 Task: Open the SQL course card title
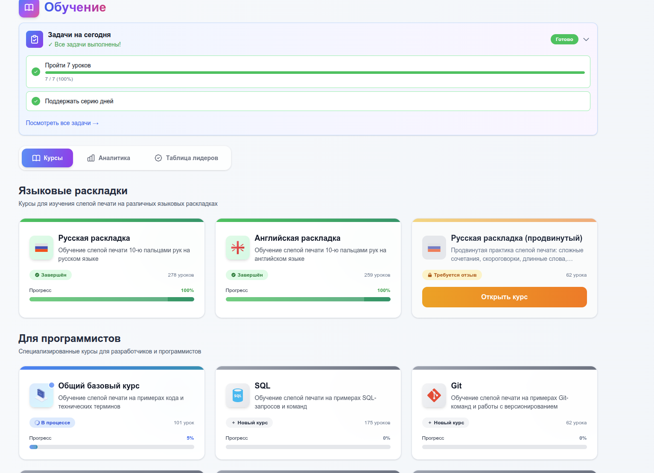tap(263, 385)
